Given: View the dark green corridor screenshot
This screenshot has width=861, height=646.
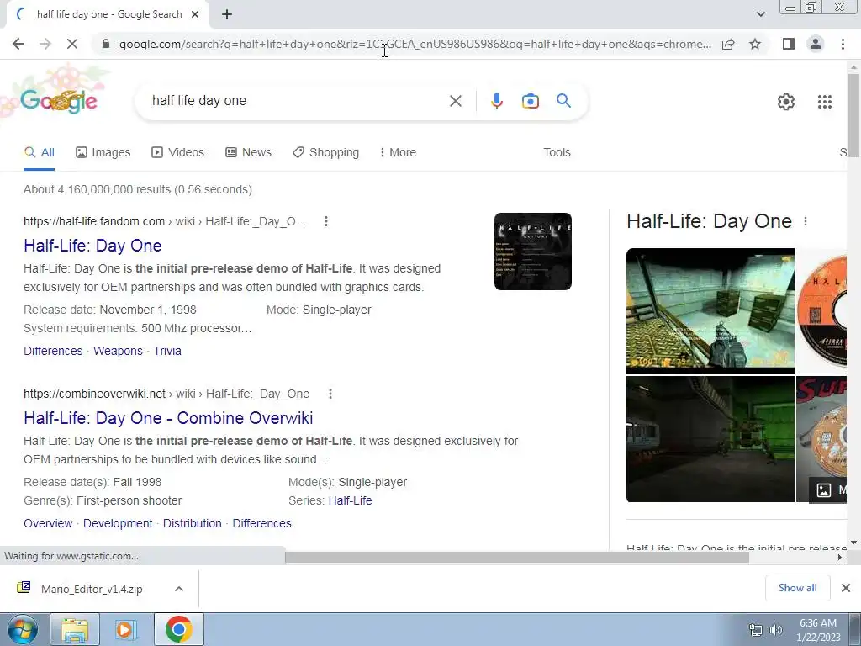Looking at the screenshot, I should [710, 439].
